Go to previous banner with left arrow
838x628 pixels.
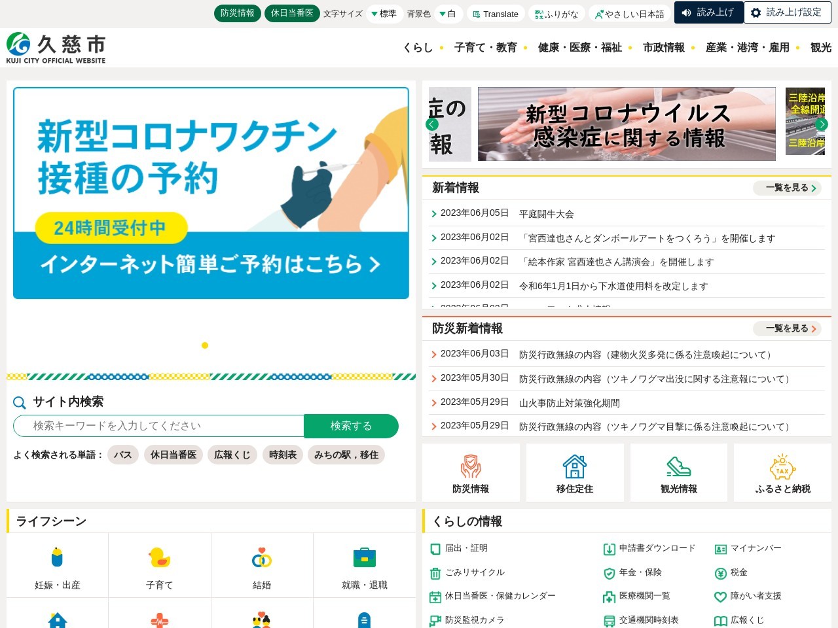pos(432,124)
